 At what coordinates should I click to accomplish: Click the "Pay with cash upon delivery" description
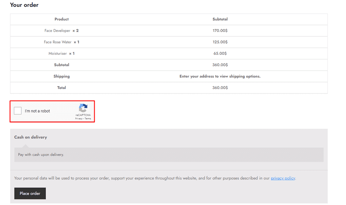(41, 155)
